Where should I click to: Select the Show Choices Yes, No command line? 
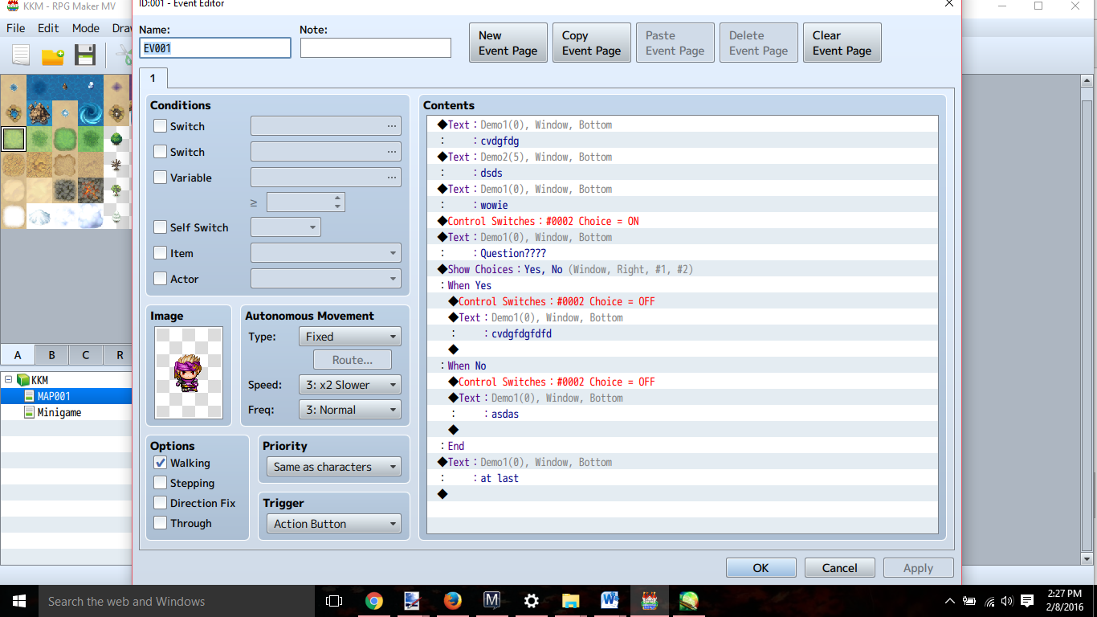(683, 269)
